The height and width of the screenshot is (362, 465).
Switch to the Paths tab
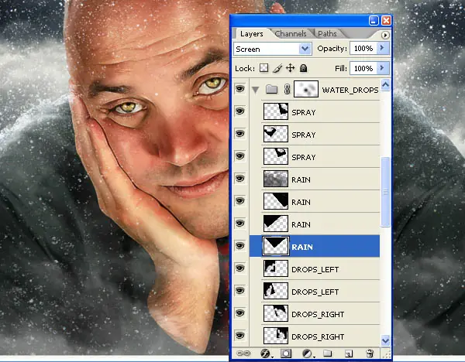tap(327, 34)
